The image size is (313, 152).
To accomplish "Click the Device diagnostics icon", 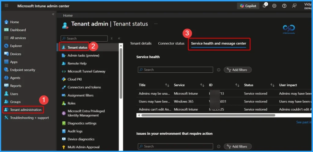I will point(64,139).
